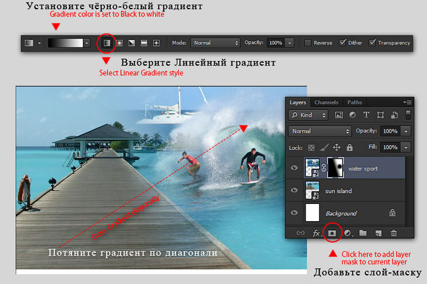Screen dimensions: 427x284
Task: Open the Kind filter dropdown
Action: [308, 115]
